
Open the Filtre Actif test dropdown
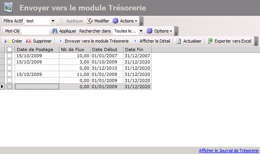point(53,21)
